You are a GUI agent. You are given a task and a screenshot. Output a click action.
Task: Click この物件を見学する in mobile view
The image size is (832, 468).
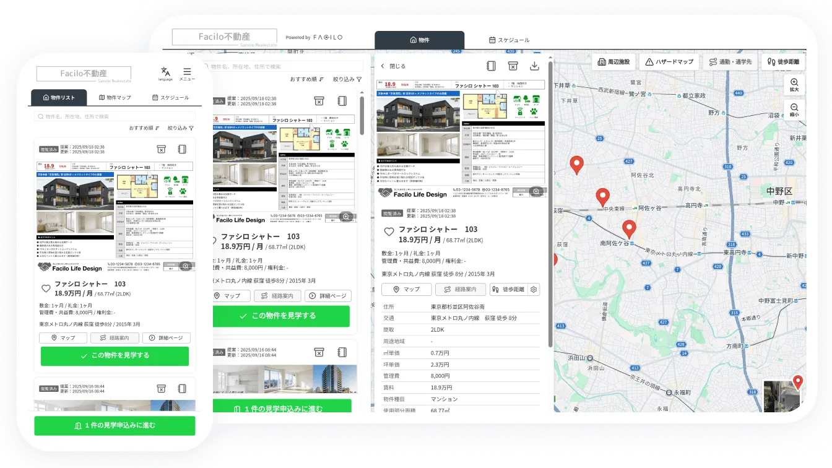pos(115,356)
